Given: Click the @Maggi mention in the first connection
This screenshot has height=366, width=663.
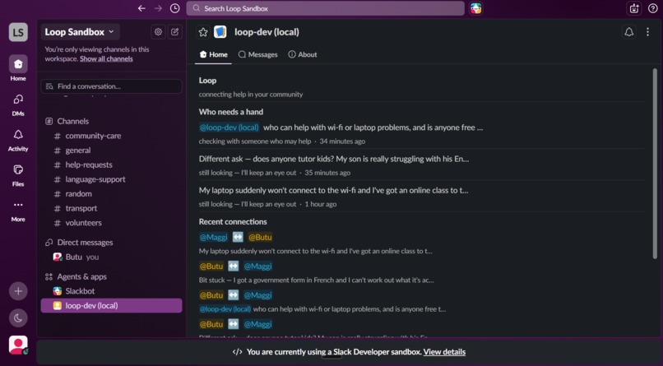Looking at the screenshot, I should click(x=214, y=238).
